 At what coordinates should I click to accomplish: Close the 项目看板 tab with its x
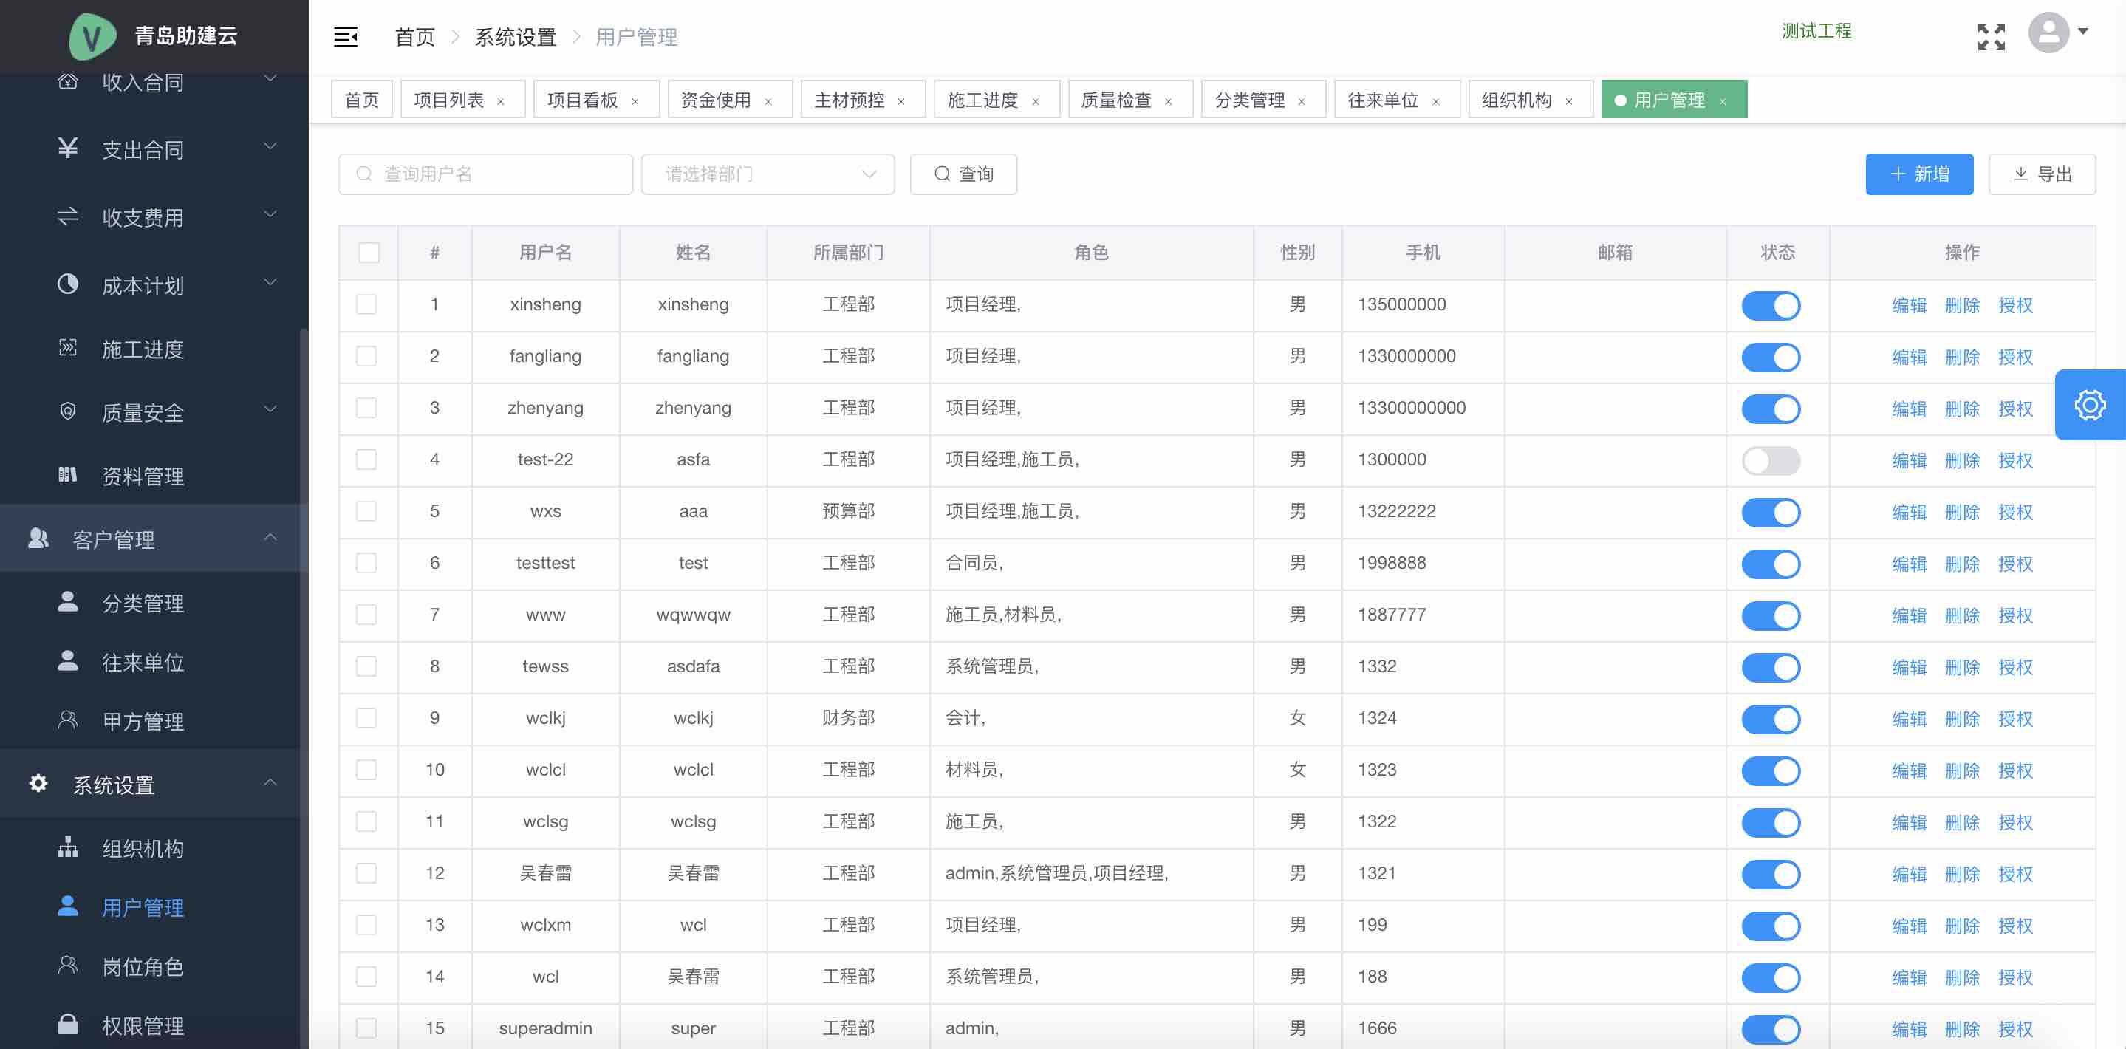coord(635,101)
